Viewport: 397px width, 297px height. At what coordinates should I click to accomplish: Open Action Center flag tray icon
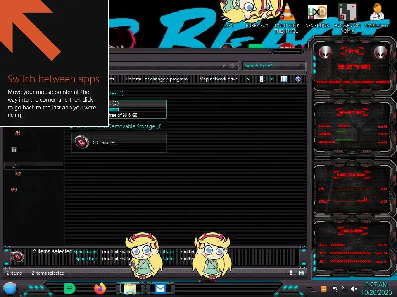click(x=335, y=288)
